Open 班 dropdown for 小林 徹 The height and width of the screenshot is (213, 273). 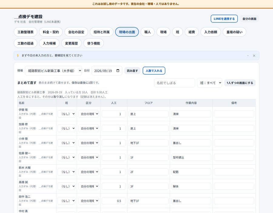(x=66, y=143)
